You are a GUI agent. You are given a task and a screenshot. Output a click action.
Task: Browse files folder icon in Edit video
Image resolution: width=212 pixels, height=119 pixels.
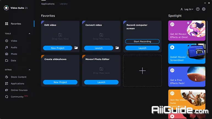pos(76,48)
